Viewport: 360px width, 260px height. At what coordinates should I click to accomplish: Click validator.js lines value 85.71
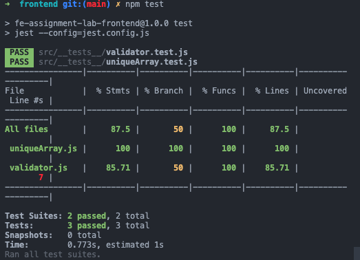coord(277,168)
